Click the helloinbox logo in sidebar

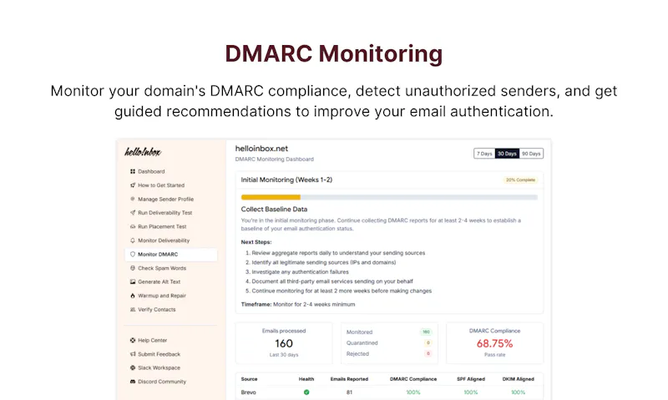tap(143, 152)
